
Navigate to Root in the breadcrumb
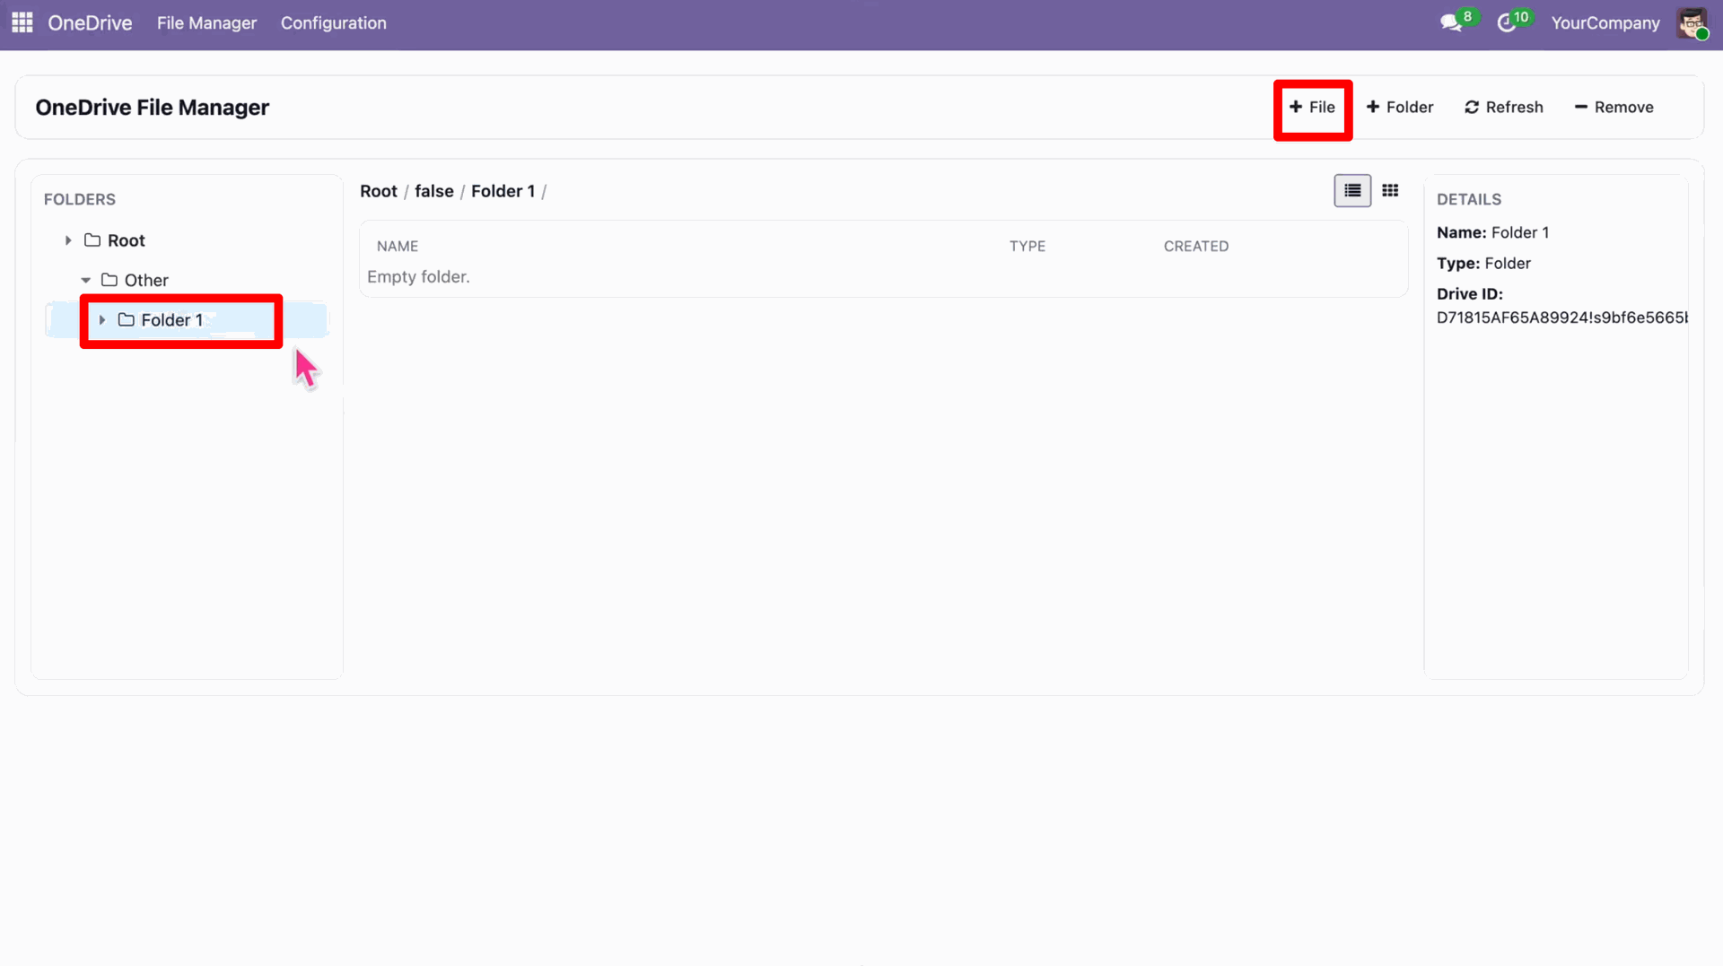[379, 191]
